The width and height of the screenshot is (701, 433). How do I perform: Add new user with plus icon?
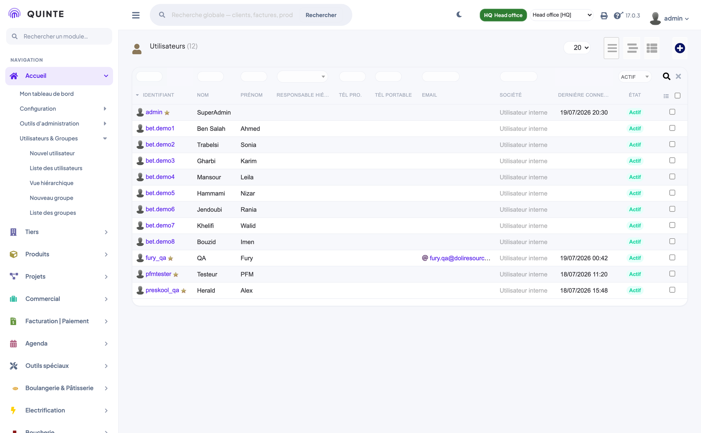click(680, 48)
